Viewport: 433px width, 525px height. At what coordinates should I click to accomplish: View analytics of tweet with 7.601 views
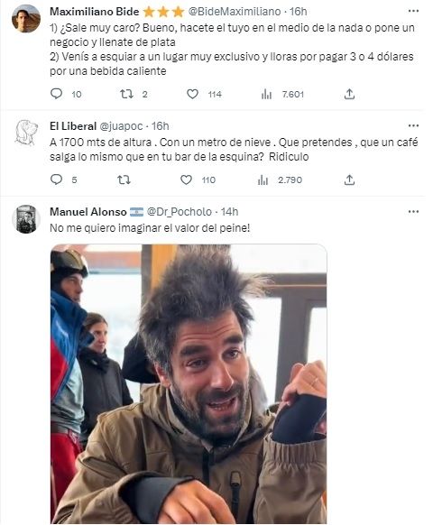266,94
